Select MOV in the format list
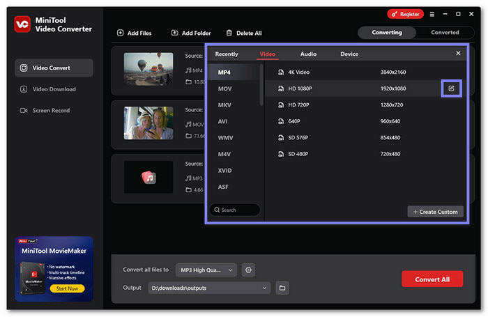 (x=224, y=88)
